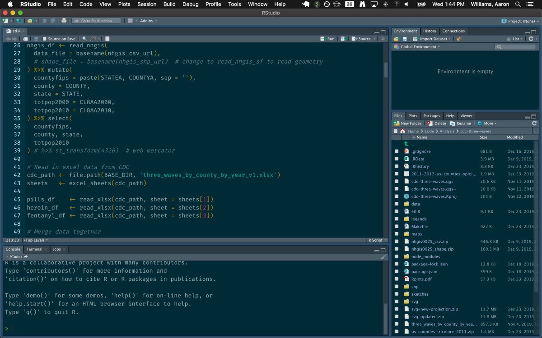The image size is (542, 338).
Task: Click the code tools magic wand
Action: (x=94, y=39)
